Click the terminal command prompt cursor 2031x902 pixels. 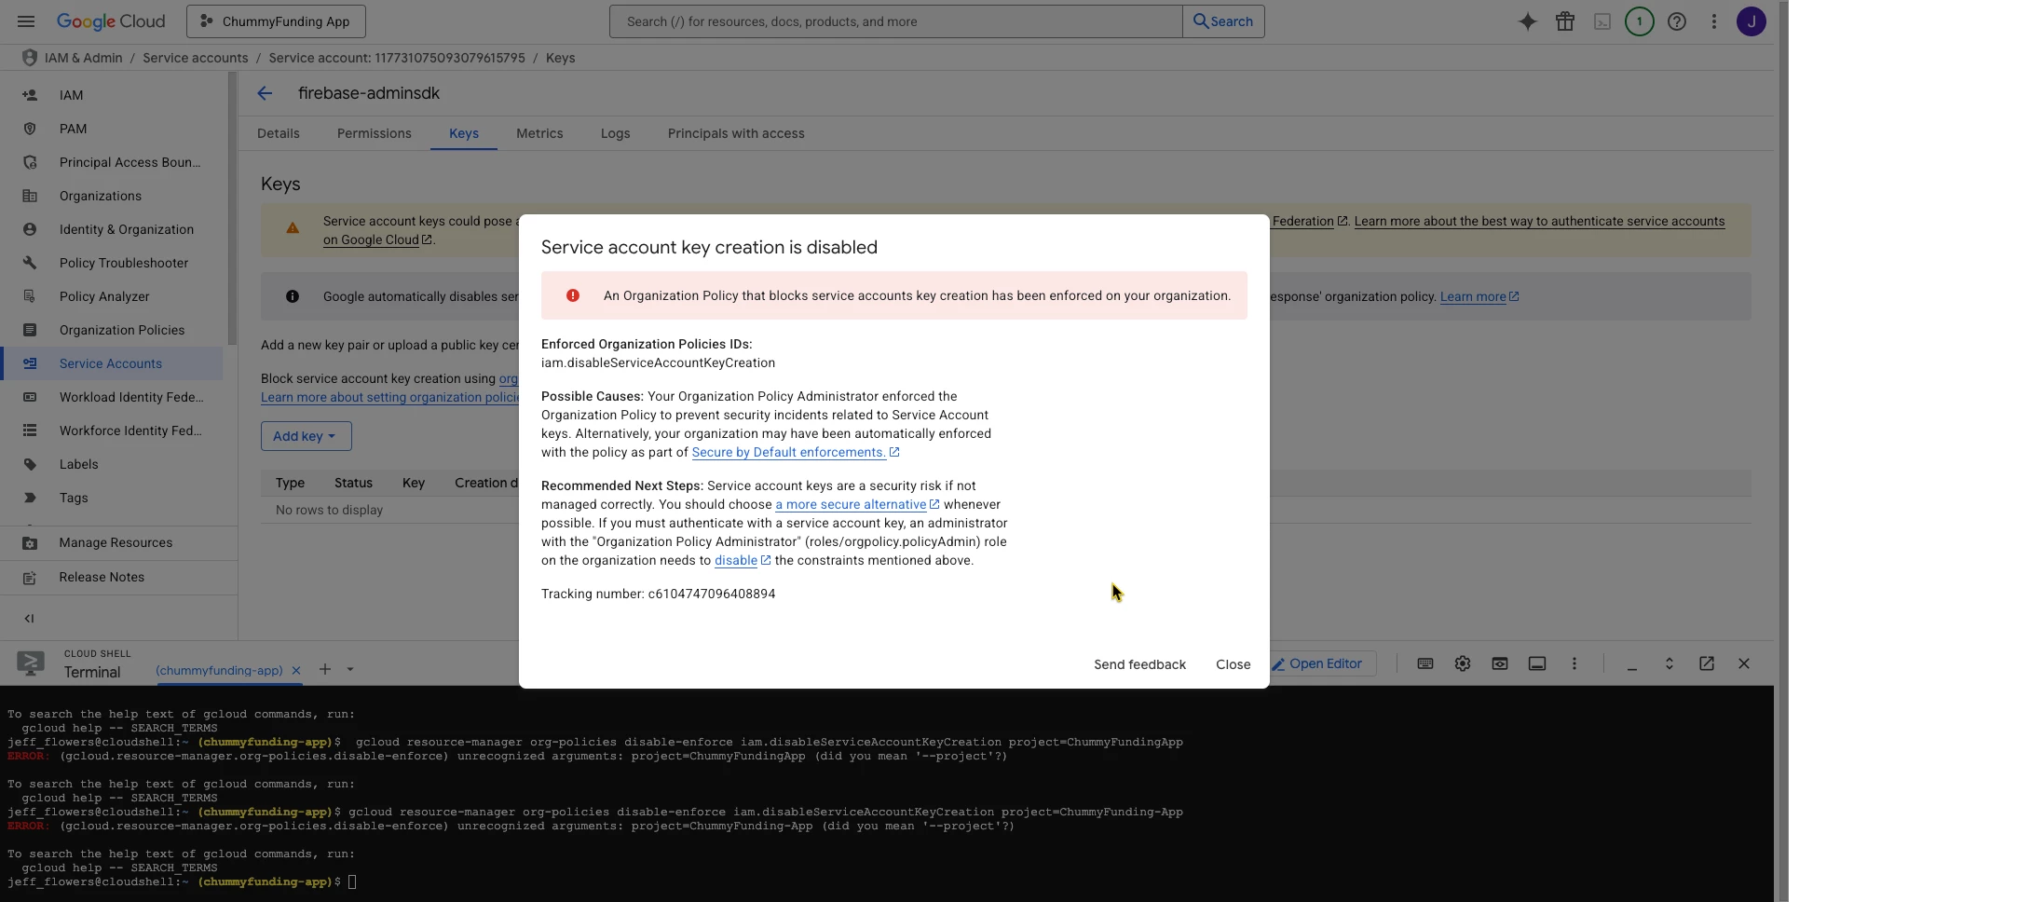pyautogui.click(x=352, y=881)
